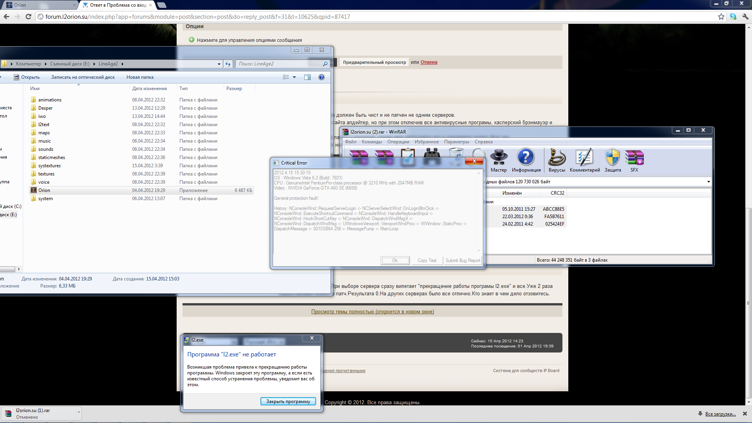Viewport: 752px width, 423px height.
Task: Click Chrome back arrow
Action: (x=6, y=16)
